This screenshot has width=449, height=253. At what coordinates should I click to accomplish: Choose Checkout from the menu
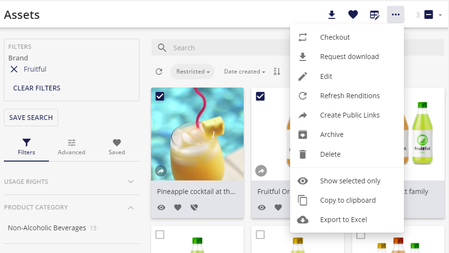[347, 37]
